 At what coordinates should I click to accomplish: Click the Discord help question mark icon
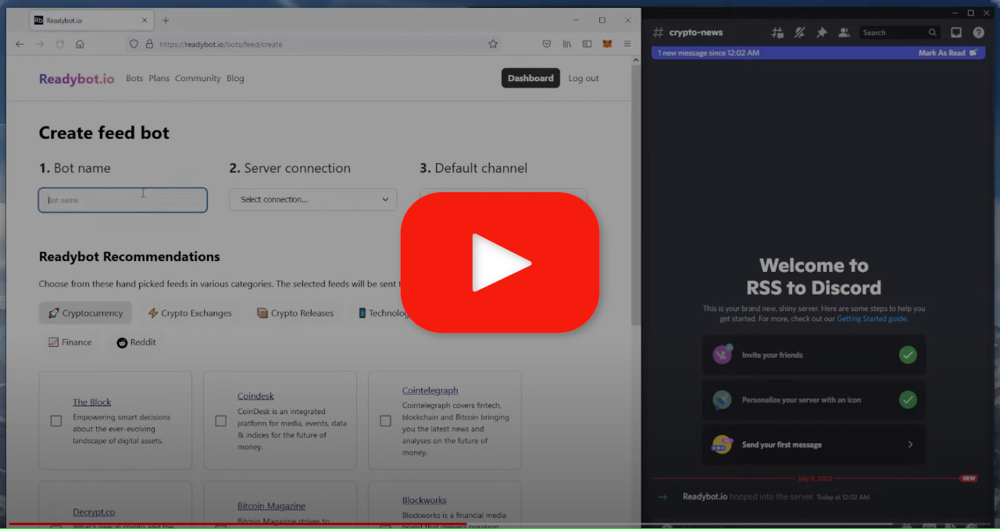pyautogui.click(x=978, y=32)
